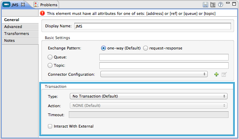Click the Action label
239x139 pixels.
point(54,106)
